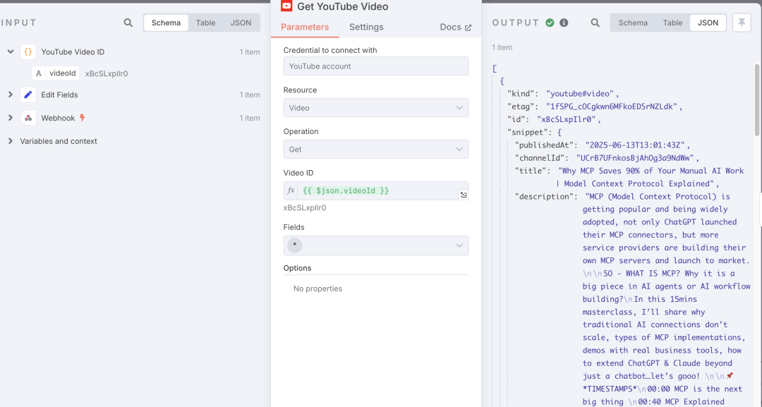Switch output view to Table

(x=672, y=23)
